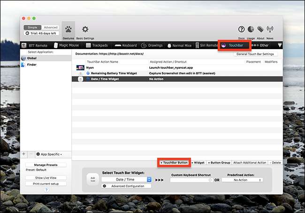Click the Global globe icon
The height and width of the screenshot is (213, 305).
[23, 58]
